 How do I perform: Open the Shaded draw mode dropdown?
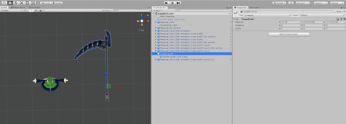click(x=11, y=10)
